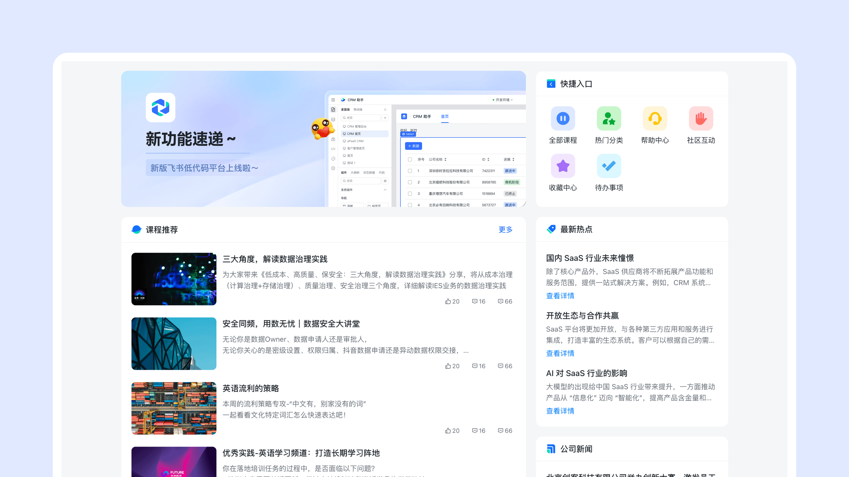Image resolution: width=849 pixels, height=477 pixels.
Task: Switch to the 移动端 tab
Action: tap(357, 110)
